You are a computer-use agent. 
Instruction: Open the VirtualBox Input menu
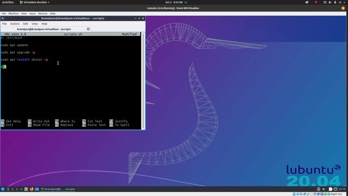tap(32, 14)
